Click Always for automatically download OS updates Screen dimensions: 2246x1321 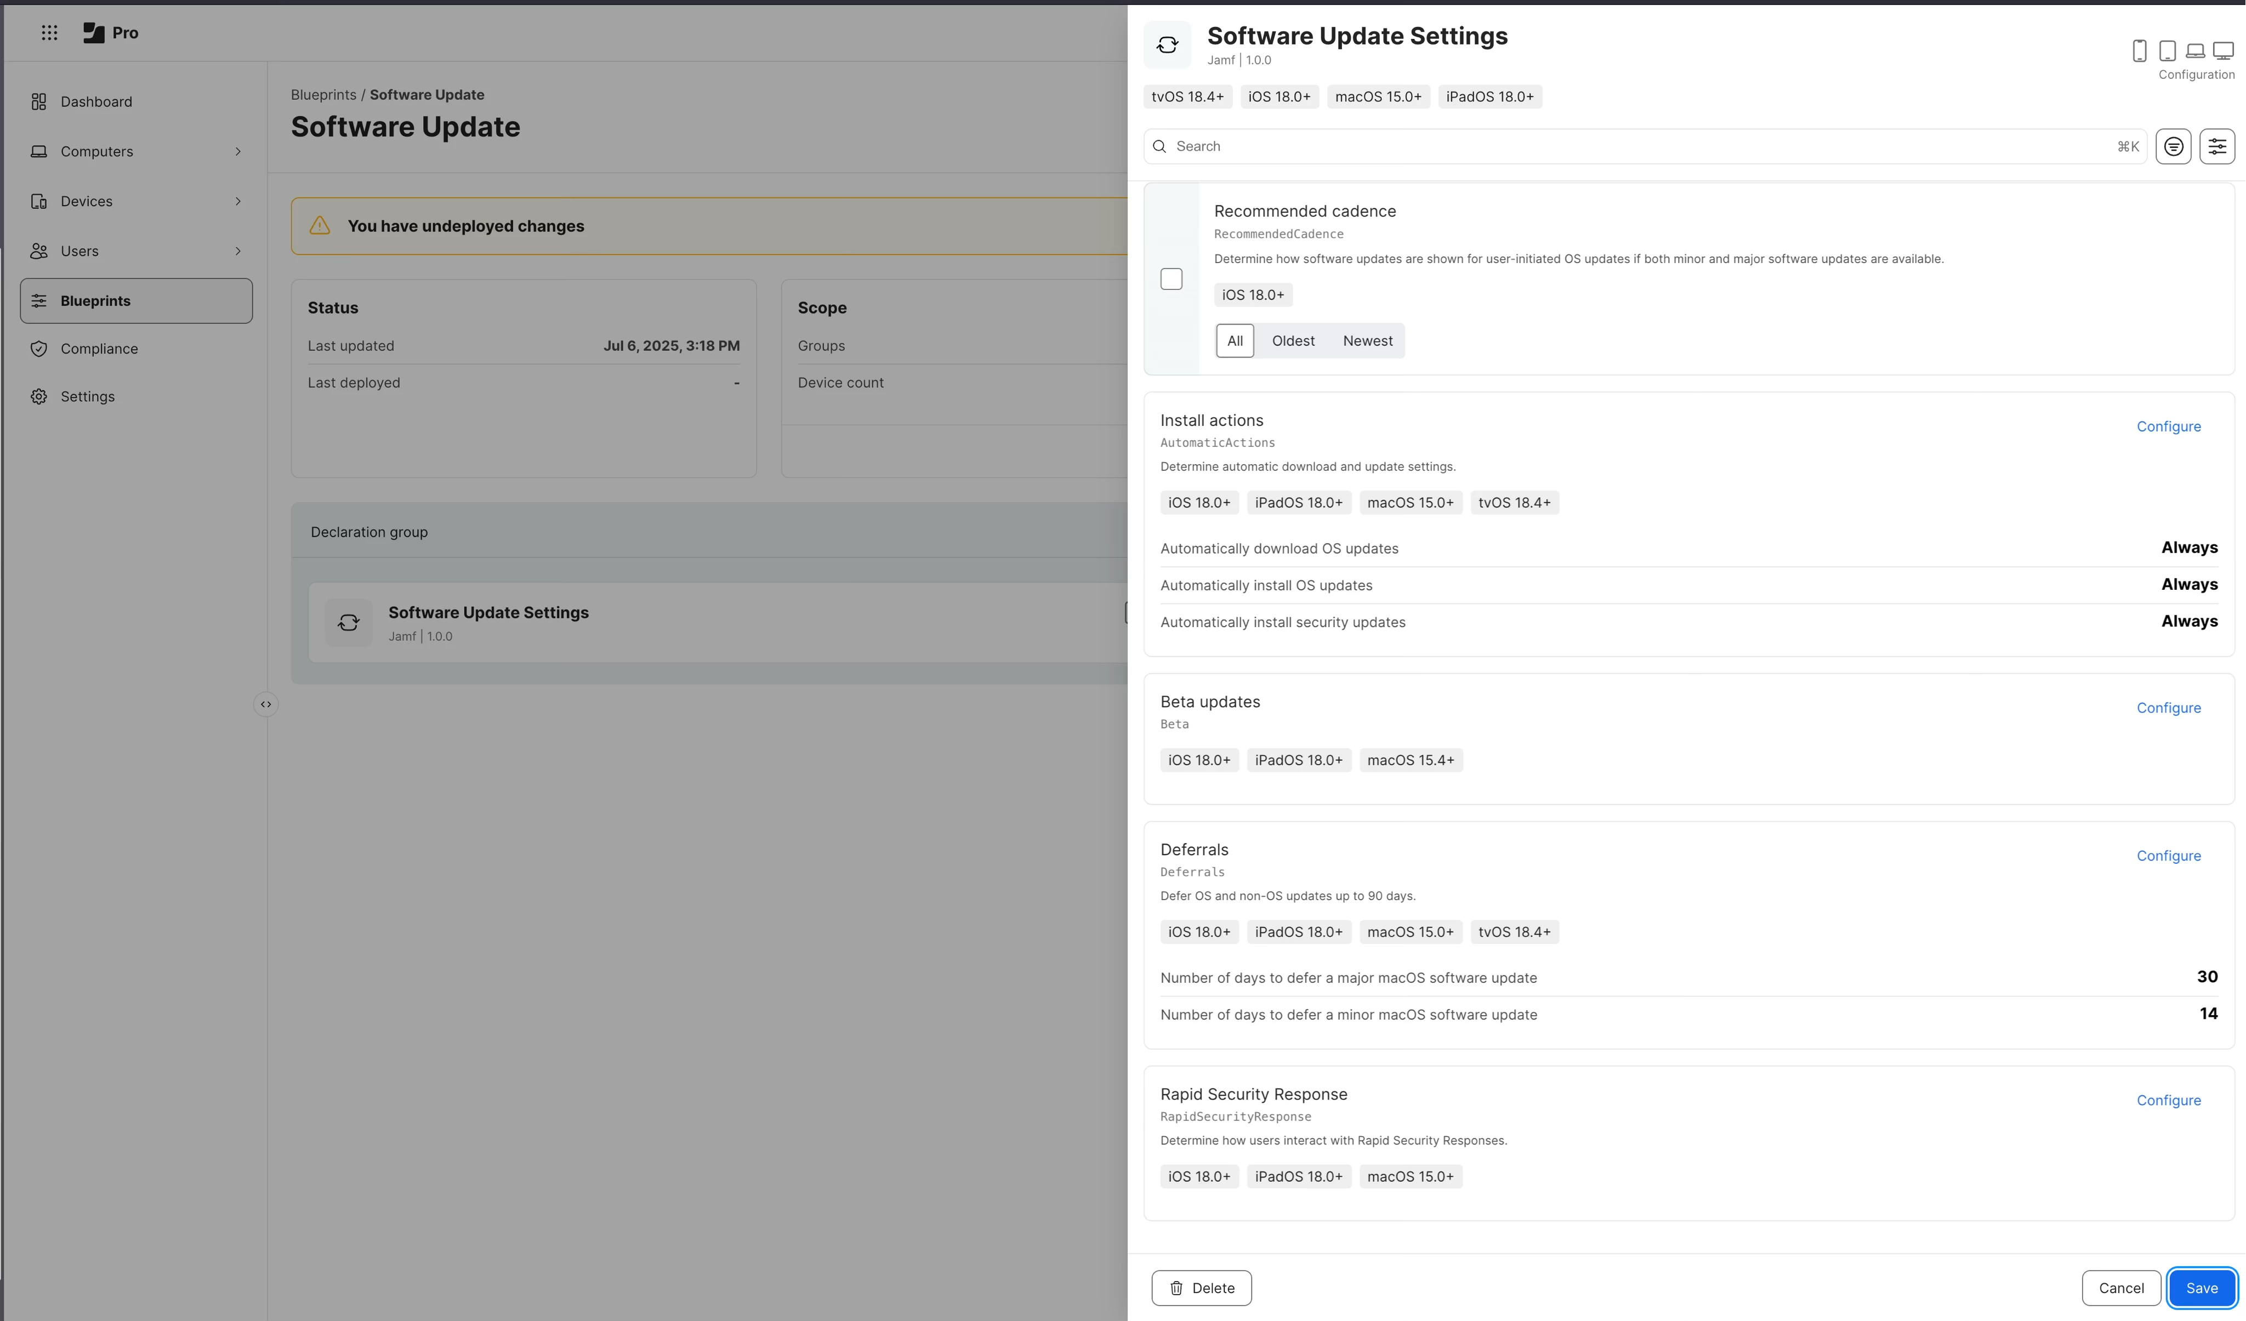(2189, 547)
